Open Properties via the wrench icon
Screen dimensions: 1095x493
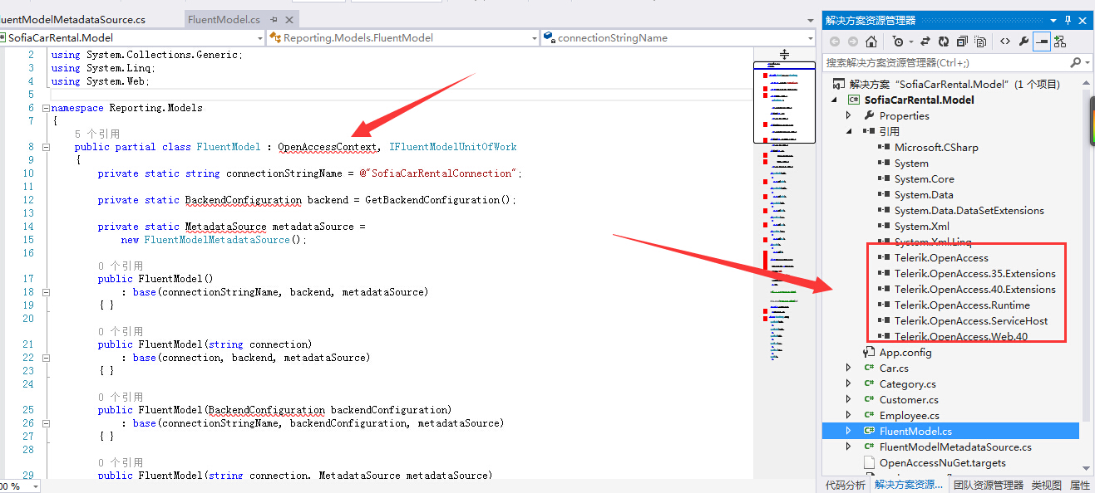pos(1023,41)
